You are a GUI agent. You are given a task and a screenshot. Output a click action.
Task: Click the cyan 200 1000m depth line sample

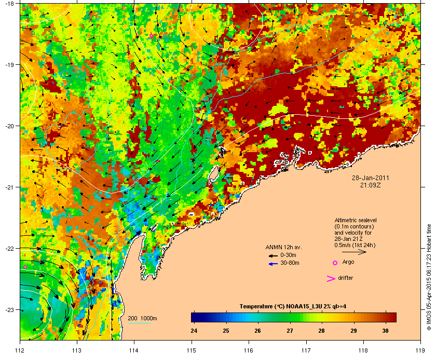point(139,323)
